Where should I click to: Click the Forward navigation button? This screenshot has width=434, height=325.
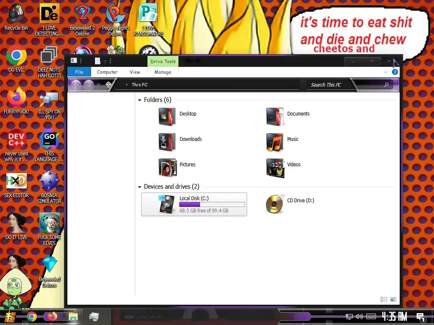pos(89,85)
